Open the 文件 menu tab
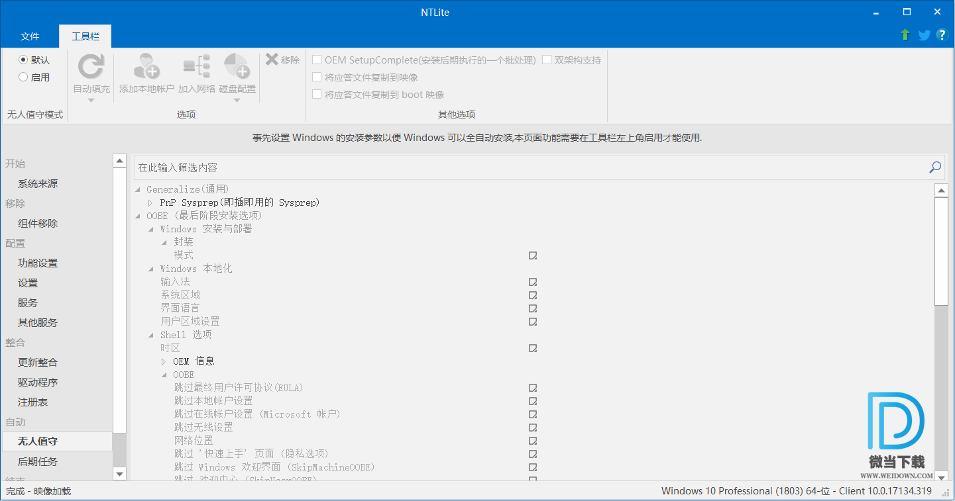 (x=30, y=36)
